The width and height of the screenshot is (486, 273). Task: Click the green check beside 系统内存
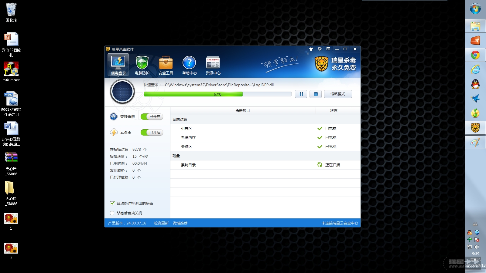(x=320, y=138)
